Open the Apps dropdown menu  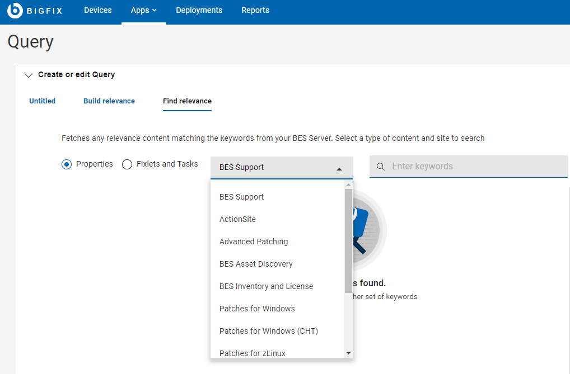point(144,11)
